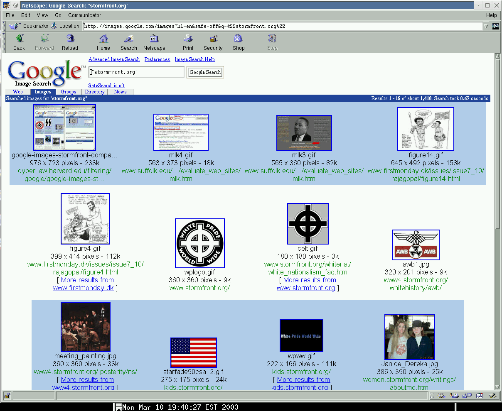The width and height of the screenshot is (502, 411).
Task: Open the Edit menu
Action: [x=26, y=15]
